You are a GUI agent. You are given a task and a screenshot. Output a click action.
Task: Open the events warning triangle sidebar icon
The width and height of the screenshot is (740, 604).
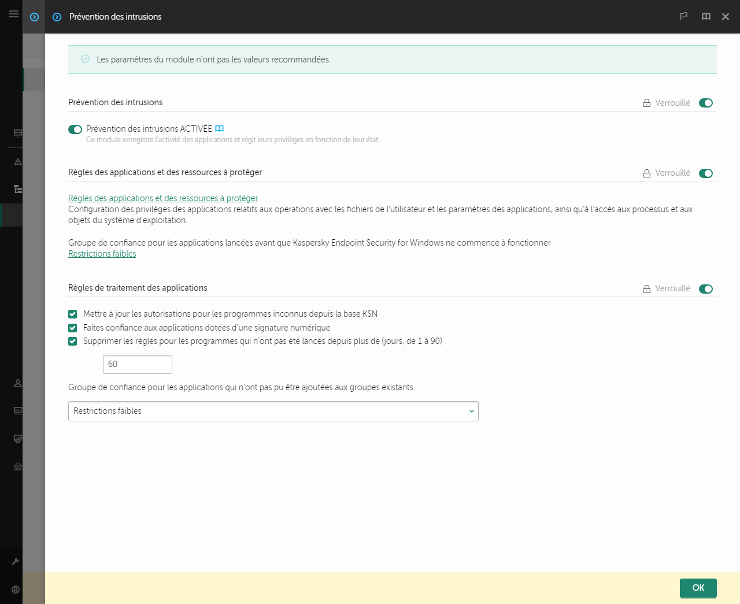17,162
